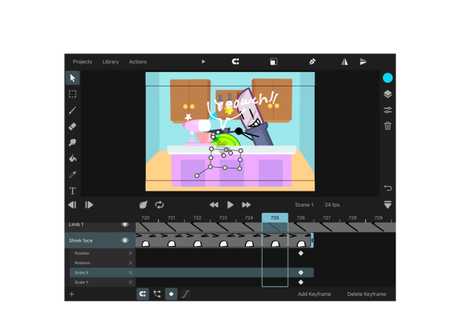Click the small play arrow in top bar
The width and height of the screenshot is (456, 321).
[x=203, y=62]
